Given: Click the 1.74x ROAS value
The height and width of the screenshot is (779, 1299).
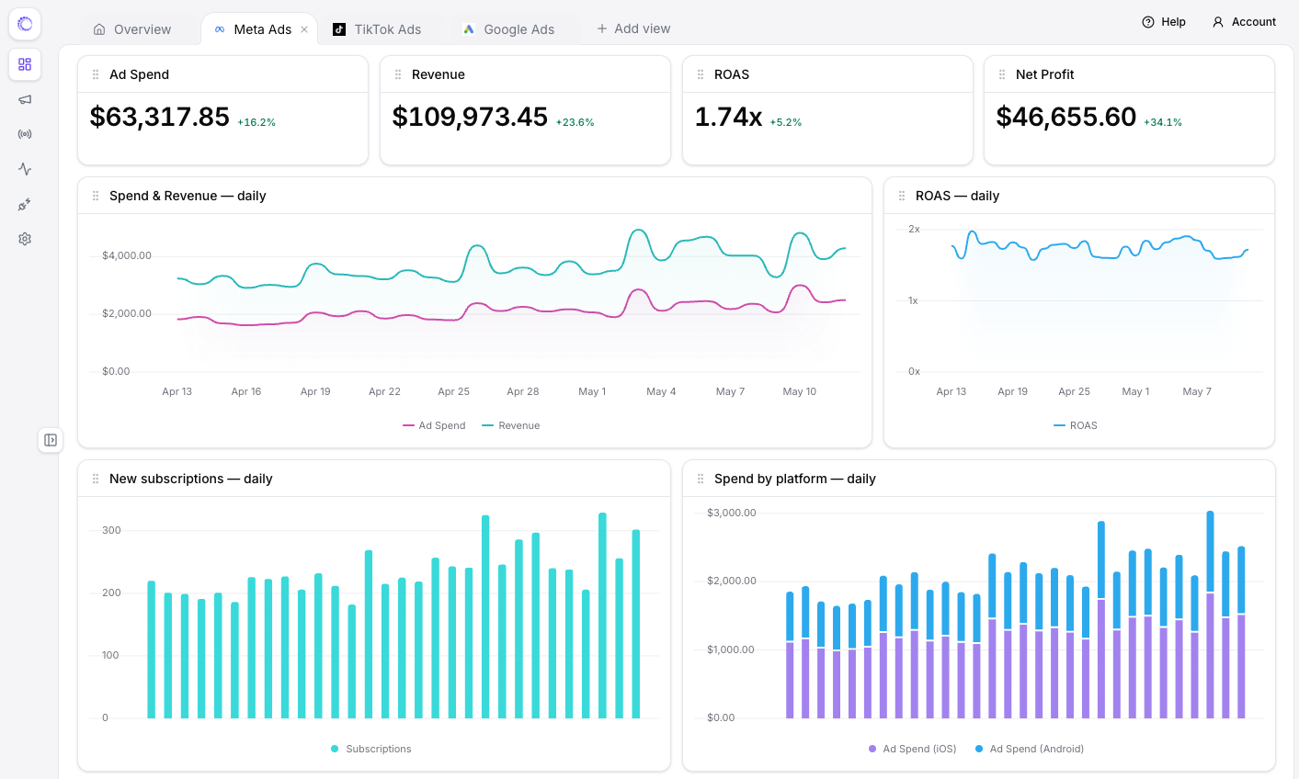Looking at the screenshot, I should click(728, 117).
